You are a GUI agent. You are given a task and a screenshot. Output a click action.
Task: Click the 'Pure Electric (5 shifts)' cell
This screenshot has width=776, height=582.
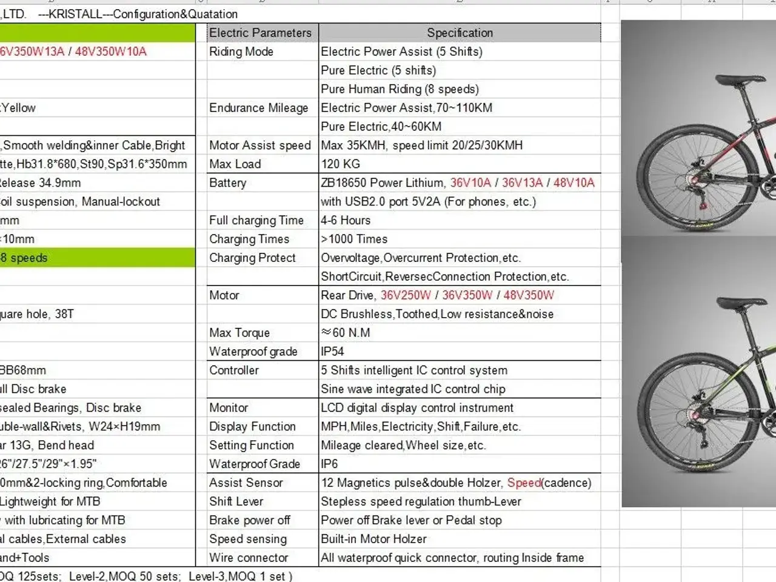tap(460, 70)
